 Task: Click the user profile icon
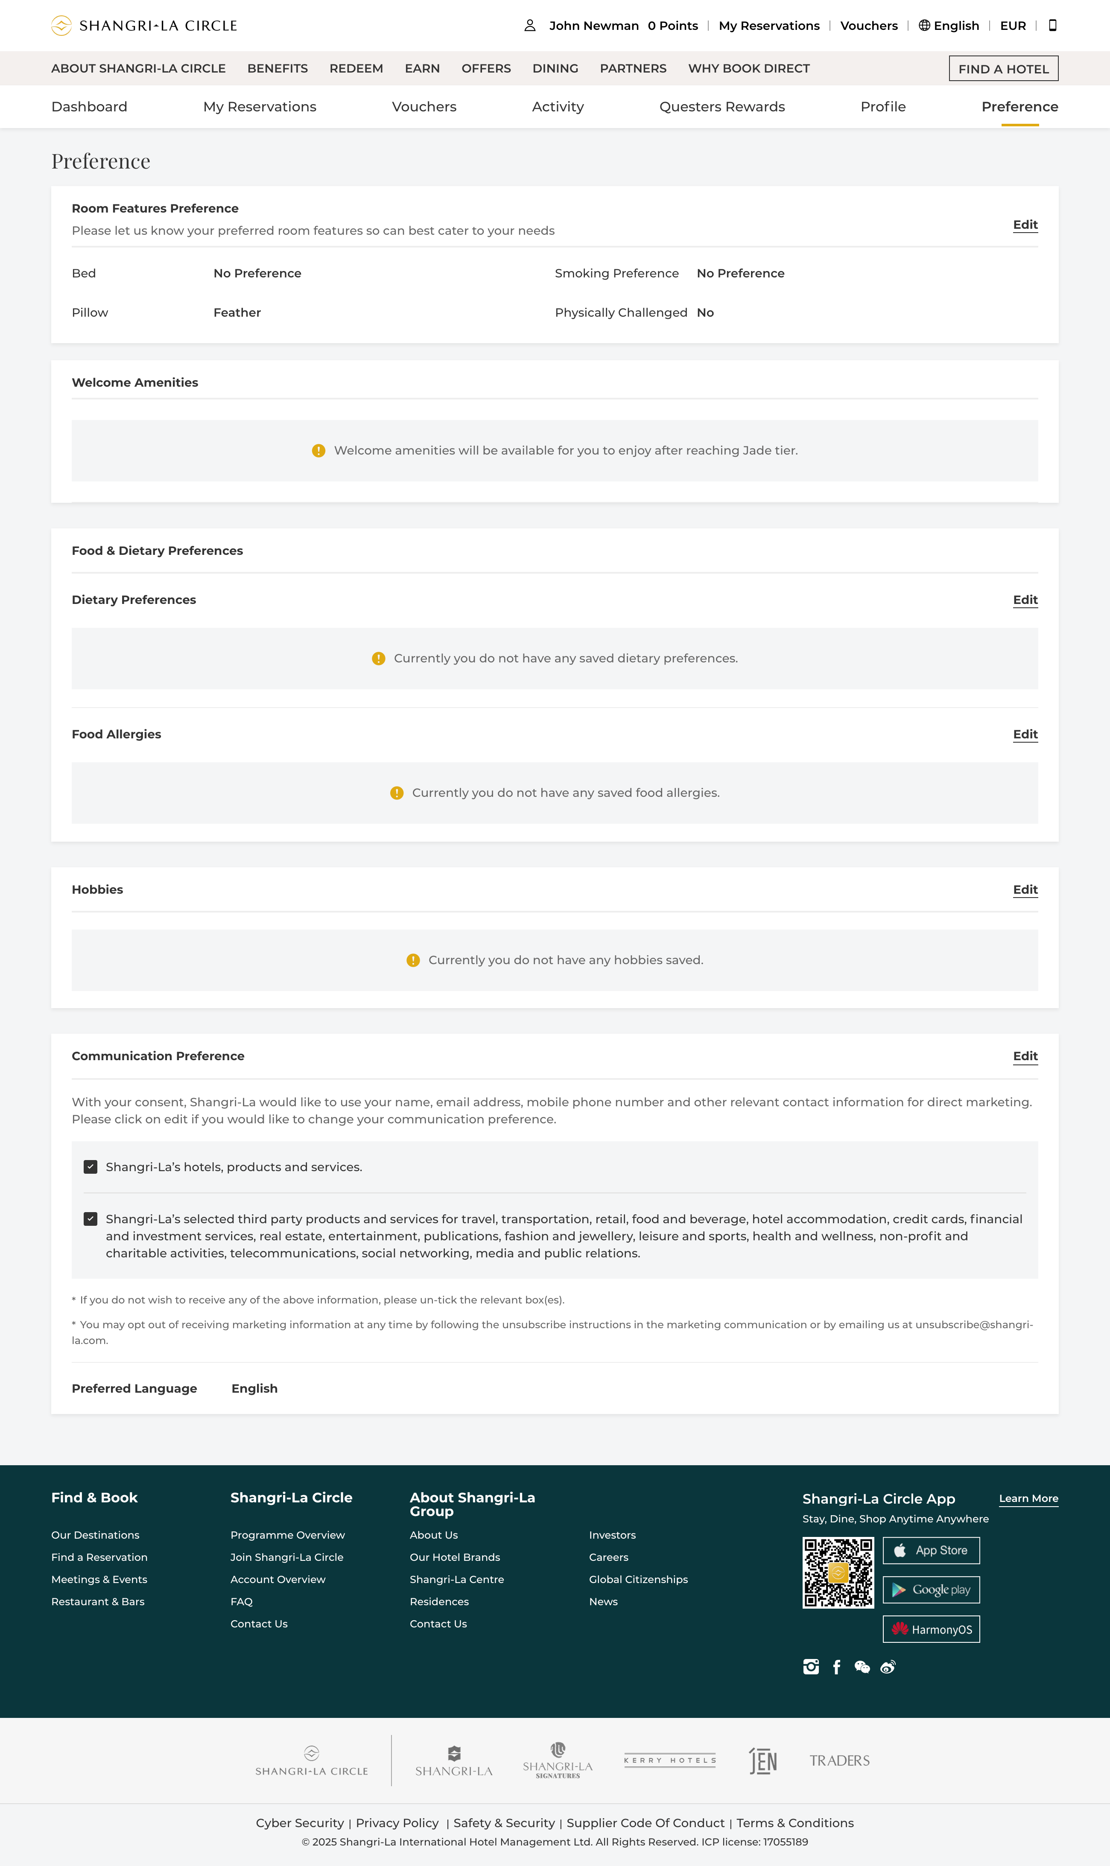pos(529,26)
